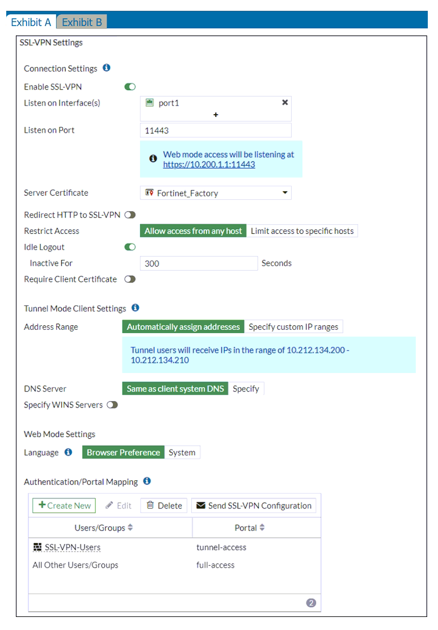Image resolution: width=438 pixels, height=630 pixels.
Task: Select the Exhibit A tab
Action: pyautogui.click(x=31, y=22)
